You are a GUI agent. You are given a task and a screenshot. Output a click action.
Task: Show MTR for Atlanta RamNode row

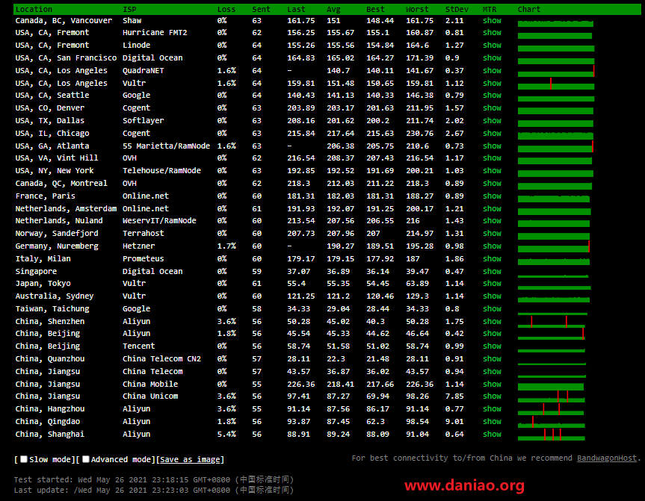[x=492, y=146]
